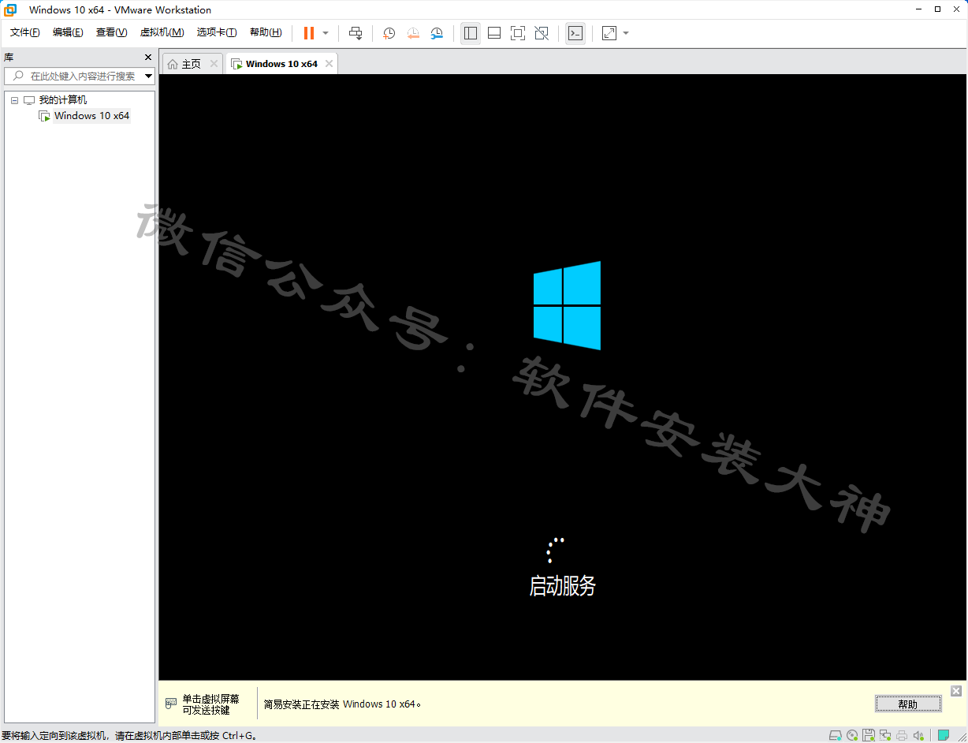968x743 pixels.
Task: Click the keyboard icon in notification bar
Action: (170, 704)
